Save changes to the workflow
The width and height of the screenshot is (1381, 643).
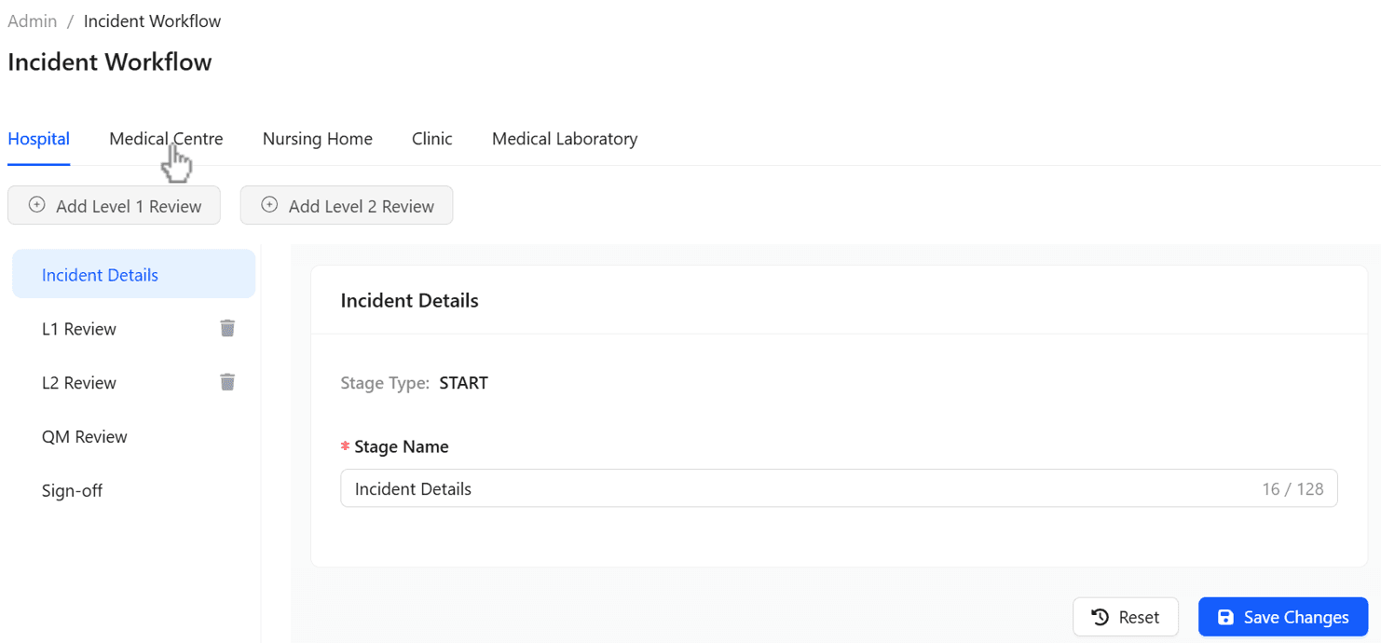[x=1283, y=617]
